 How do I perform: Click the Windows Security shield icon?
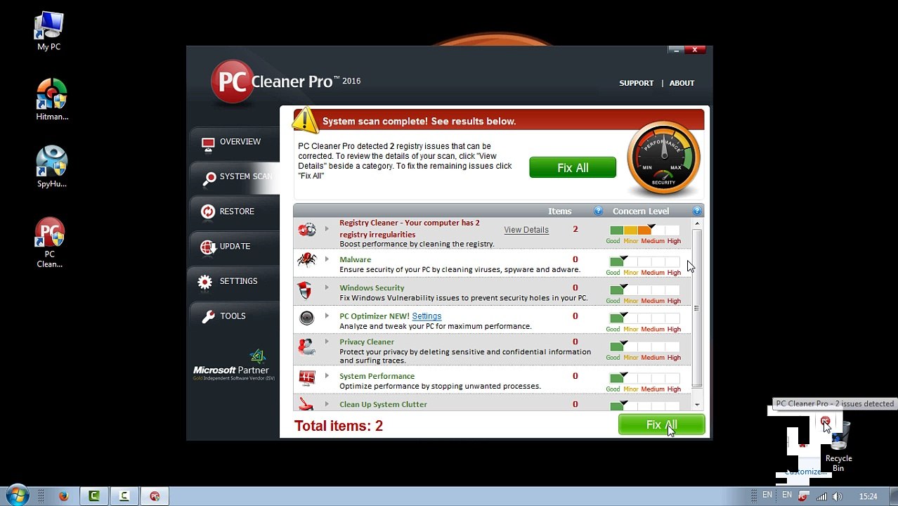[x=305, y=290]
